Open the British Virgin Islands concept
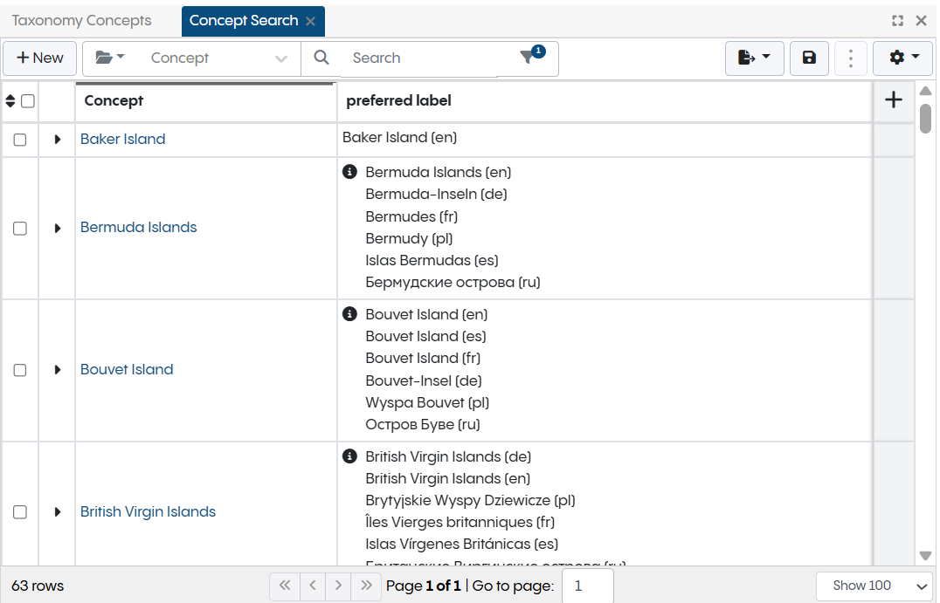The width and height of the screenshot is (940, 603). pyautogui.click(x=148, y=511)
